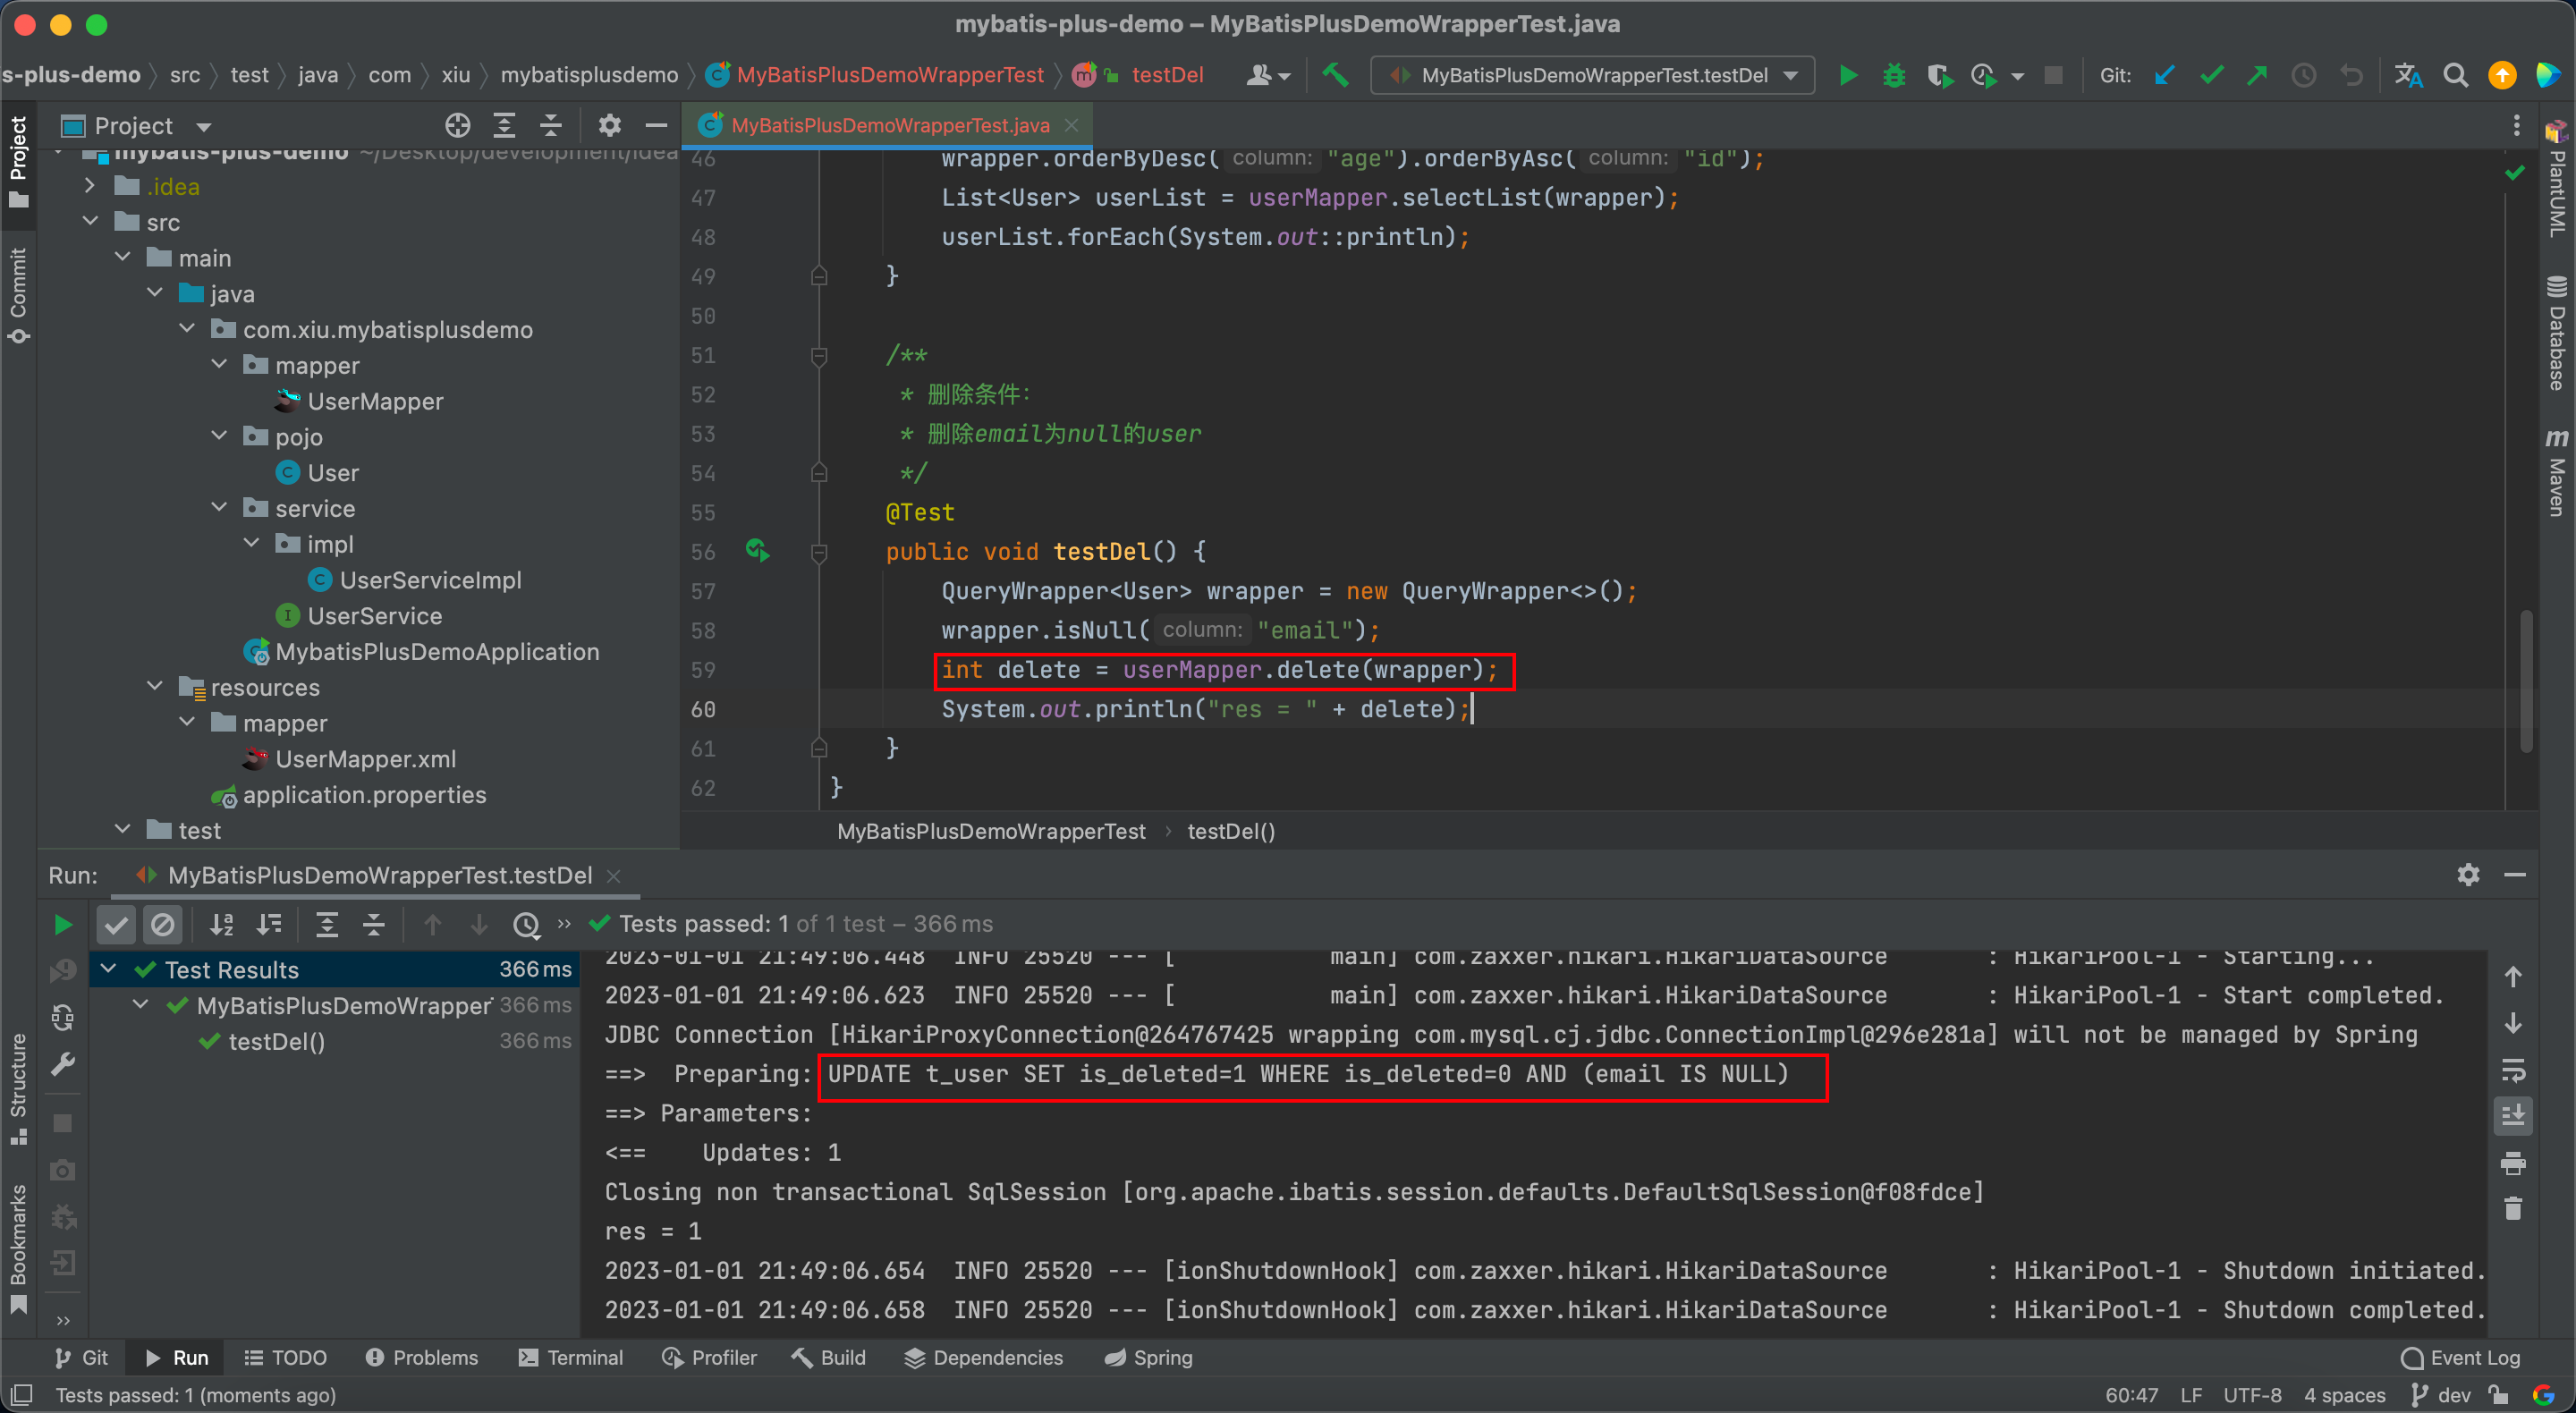Close the MyBatisPlusDemoWrapperTest.java tab

(x=1071, y=125)
